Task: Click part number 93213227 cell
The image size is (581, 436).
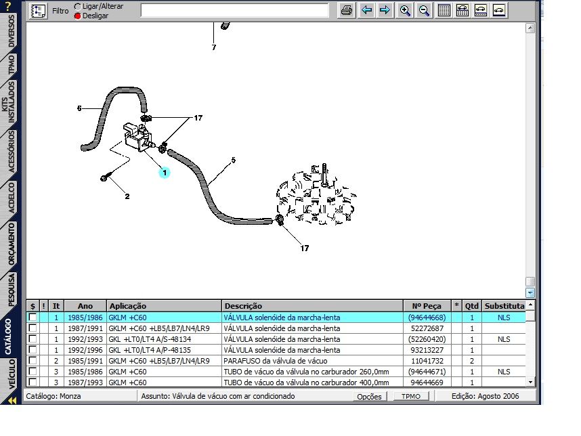Action: (427, 350)
